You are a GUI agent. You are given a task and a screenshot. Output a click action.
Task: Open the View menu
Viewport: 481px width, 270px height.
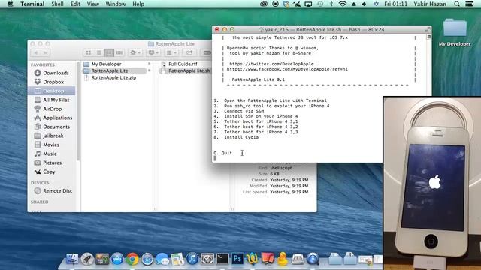[93, 4]
